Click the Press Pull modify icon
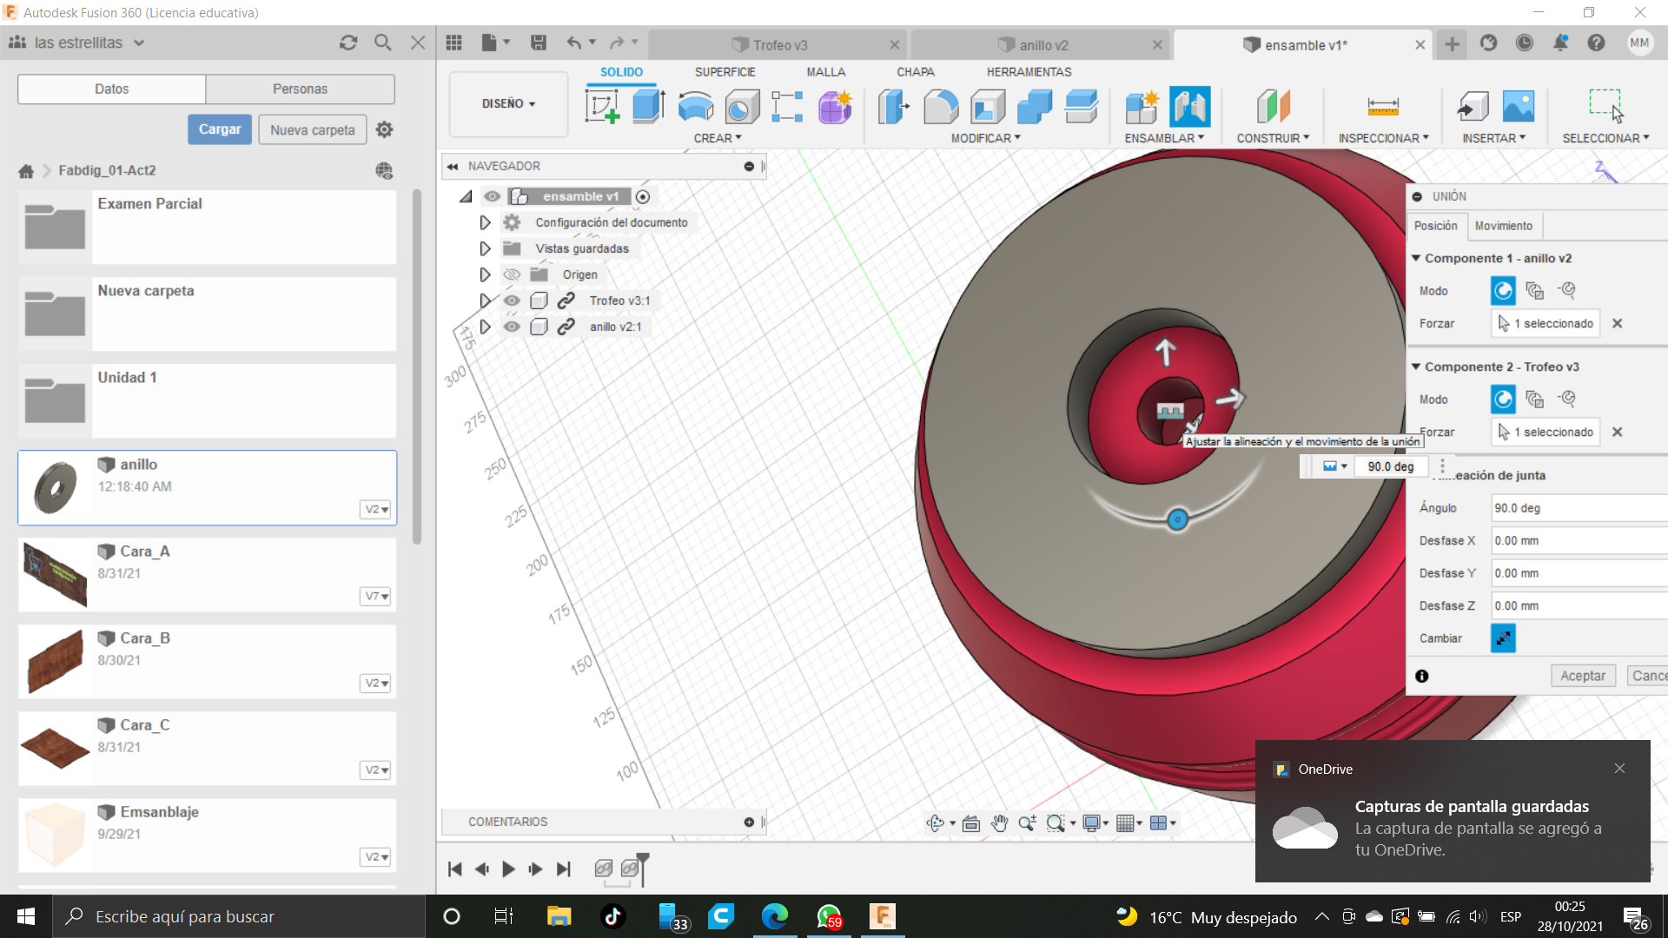Viewport: 1668px width, 938px height. [893, 107]
